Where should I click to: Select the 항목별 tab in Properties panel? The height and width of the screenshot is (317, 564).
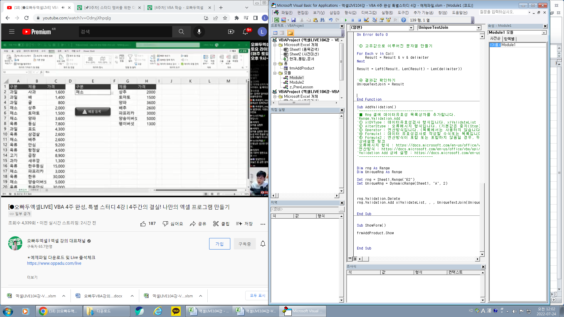point(509,38)
